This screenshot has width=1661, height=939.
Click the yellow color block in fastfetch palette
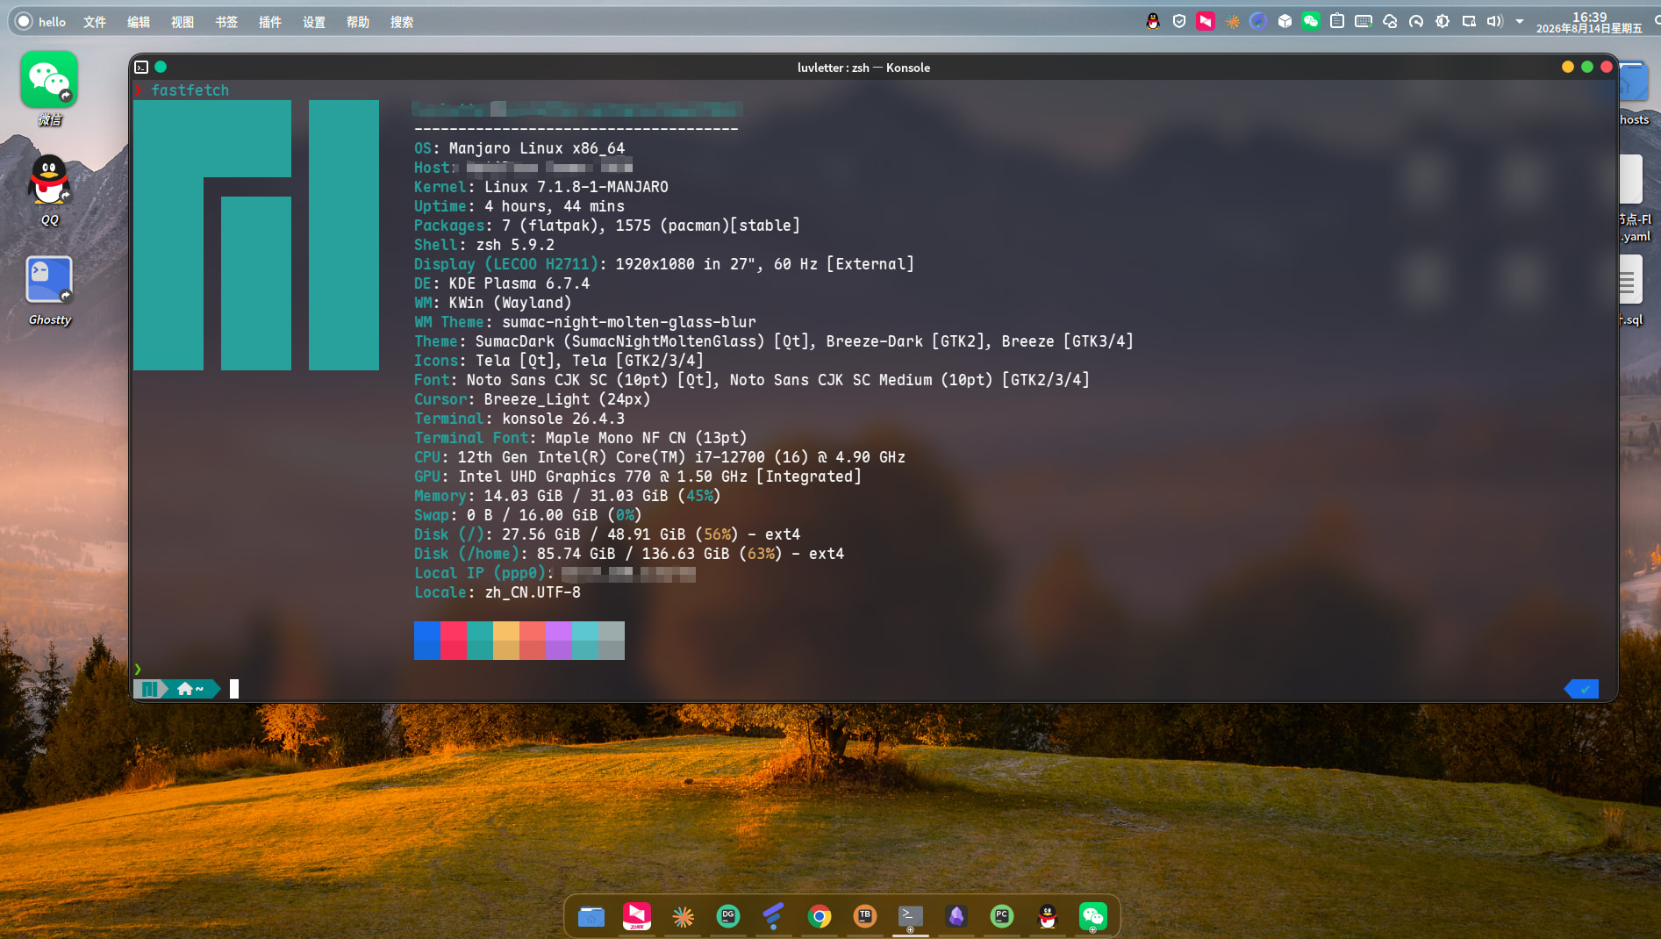(506, 641)
